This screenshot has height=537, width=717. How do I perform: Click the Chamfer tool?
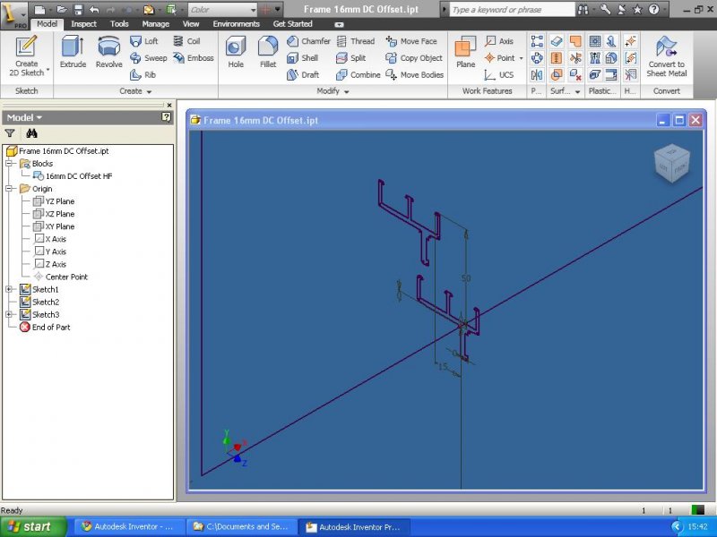[308, 41]
